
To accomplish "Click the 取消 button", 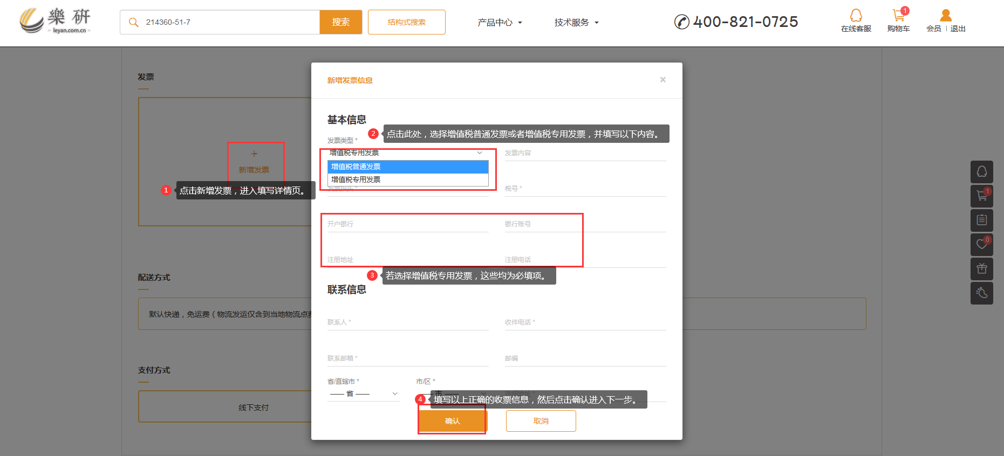I will click(541, 421).
